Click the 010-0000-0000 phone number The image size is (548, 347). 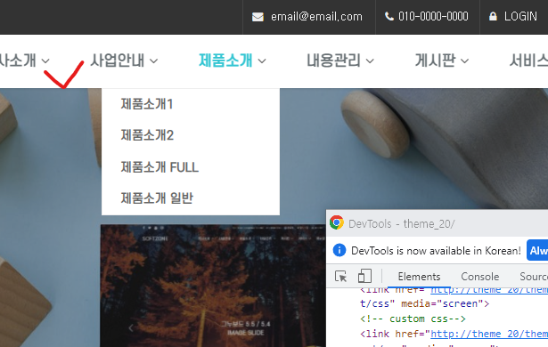(433, 16)
